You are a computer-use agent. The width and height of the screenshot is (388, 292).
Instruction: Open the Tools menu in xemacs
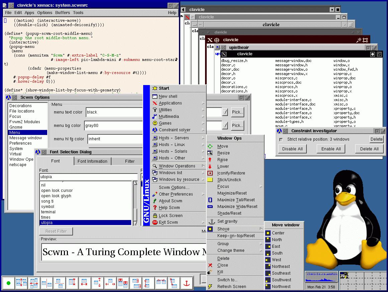[78, 13]
